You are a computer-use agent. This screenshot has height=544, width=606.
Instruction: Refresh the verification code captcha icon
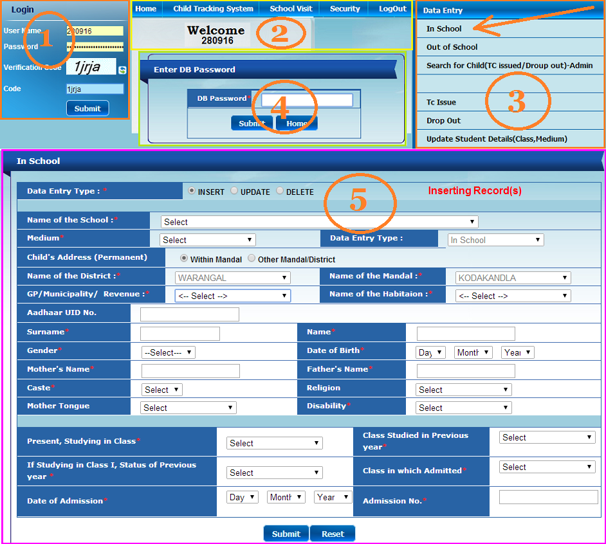[x=122, y=70]
